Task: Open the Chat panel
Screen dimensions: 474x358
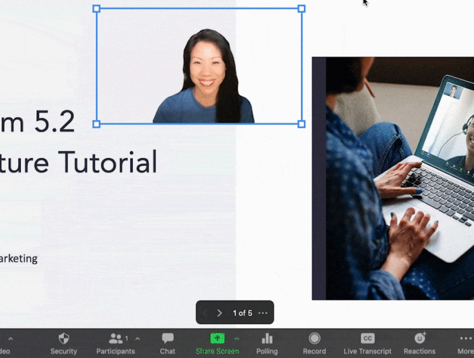Action: click(168, 343)
